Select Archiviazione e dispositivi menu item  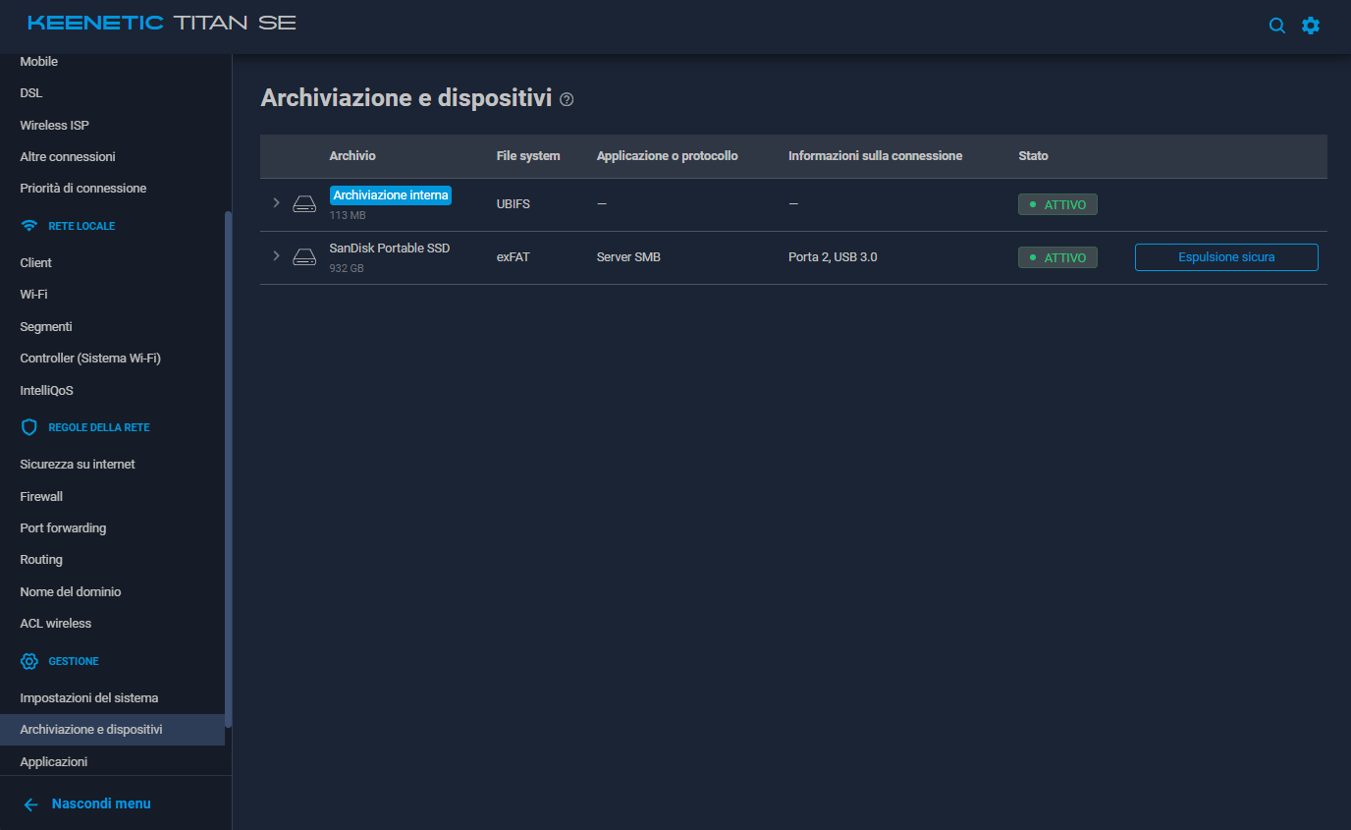point(112,730)
